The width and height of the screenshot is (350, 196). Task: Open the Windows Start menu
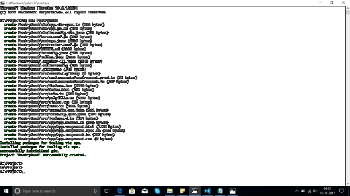(6, 191)
